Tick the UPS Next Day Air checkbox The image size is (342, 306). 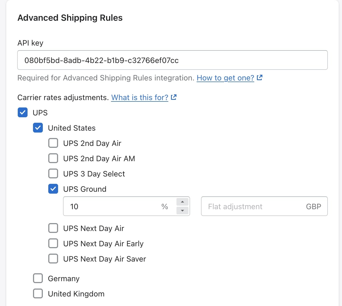tap(53, 228)
